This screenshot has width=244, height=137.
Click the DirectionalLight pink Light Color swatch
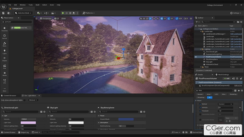click(x=29, y=123)
